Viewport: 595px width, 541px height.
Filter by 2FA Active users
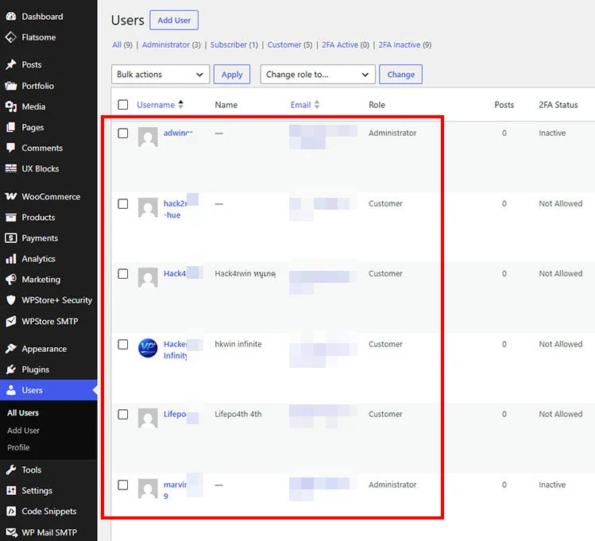[x=340, y=44]
